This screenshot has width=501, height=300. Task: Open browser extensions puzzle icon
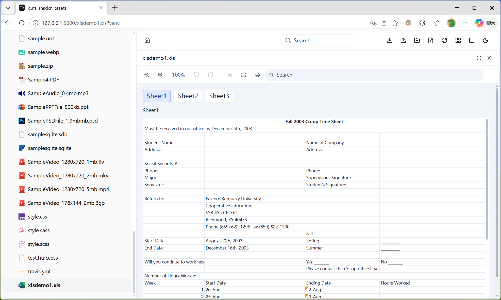coord(422,23)
